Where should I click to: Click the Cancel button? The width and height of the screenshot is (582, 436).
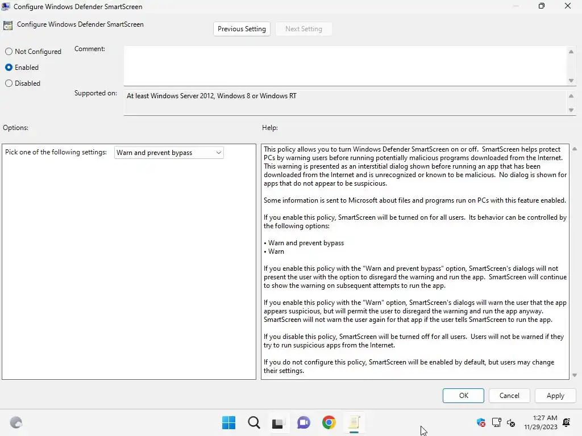tap(509, 396)
